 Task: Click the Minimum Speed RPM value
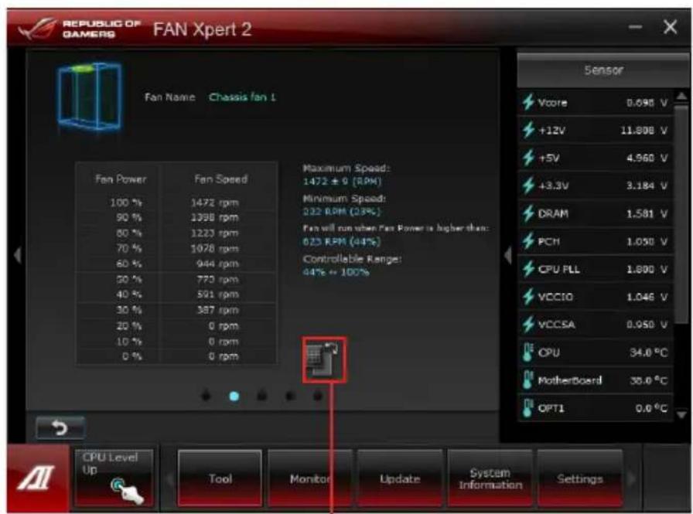(x=341, y=212)
